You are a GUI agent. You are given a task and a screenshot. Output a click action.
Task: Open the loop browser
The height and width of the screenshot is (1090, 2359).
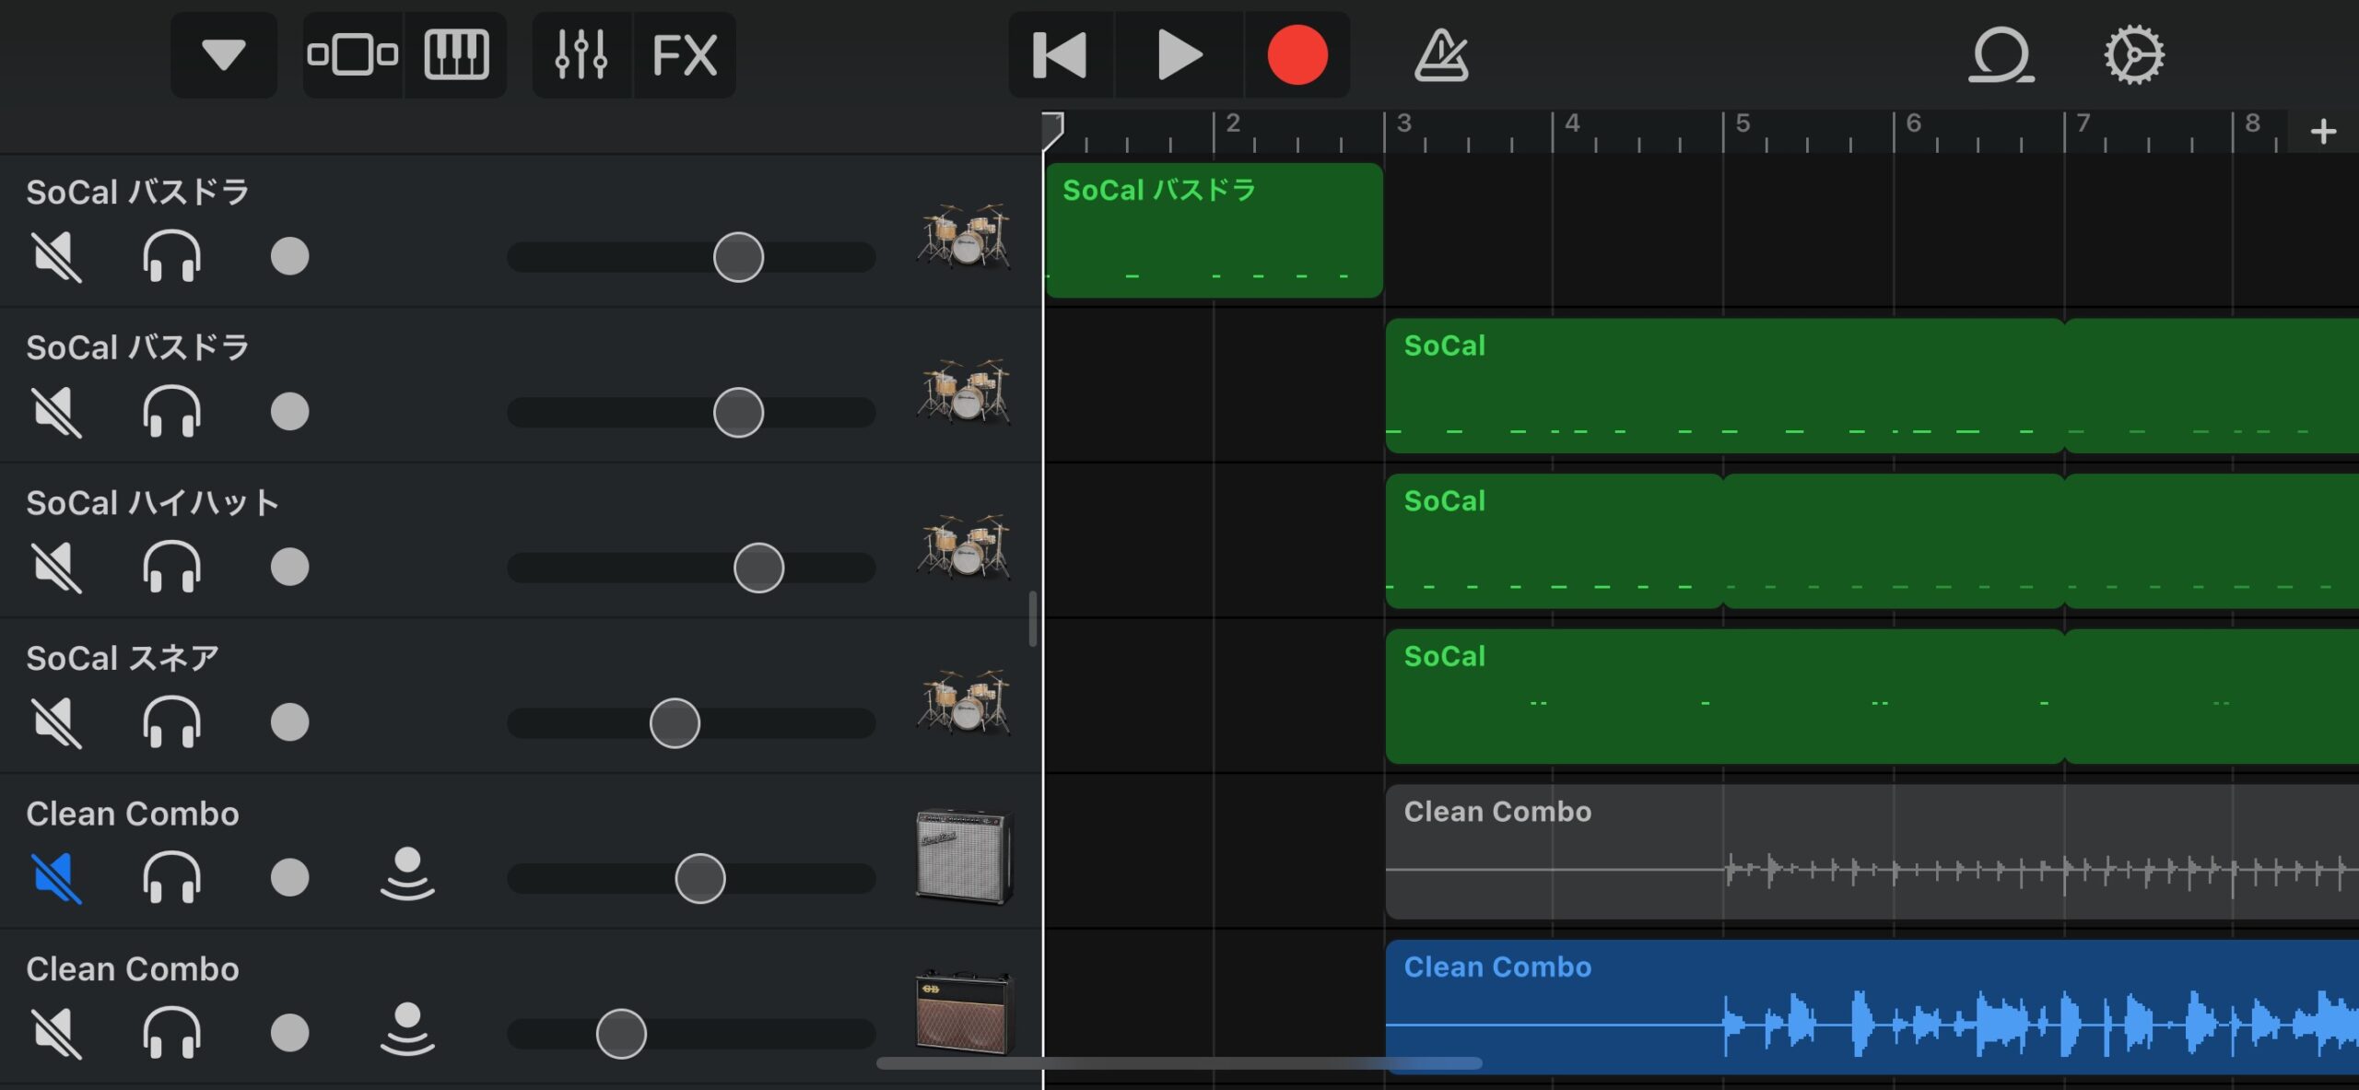[2001, 55]
